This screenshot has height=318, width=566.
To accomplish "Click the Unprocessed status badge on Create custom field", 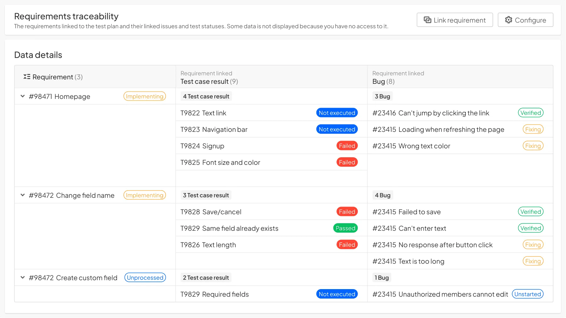I will coord(145,278).
